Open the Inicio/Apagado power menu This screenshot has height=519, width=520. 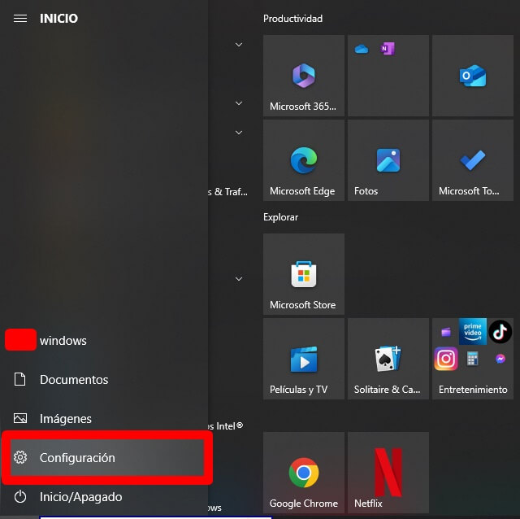click(x=104, y=497)
